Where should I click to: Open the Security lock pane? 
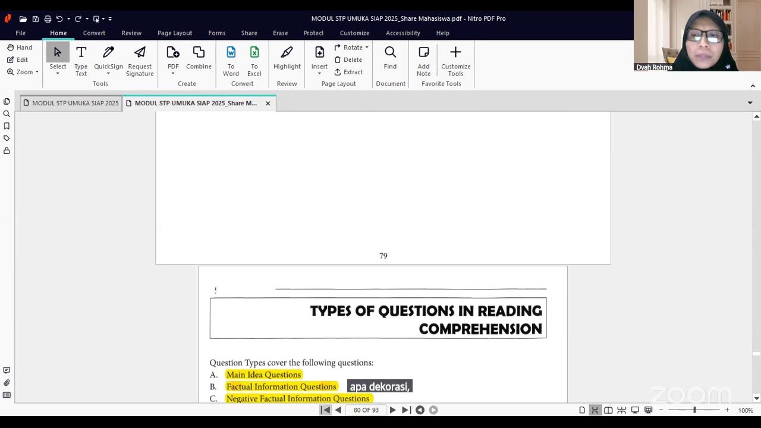point(7,151)
